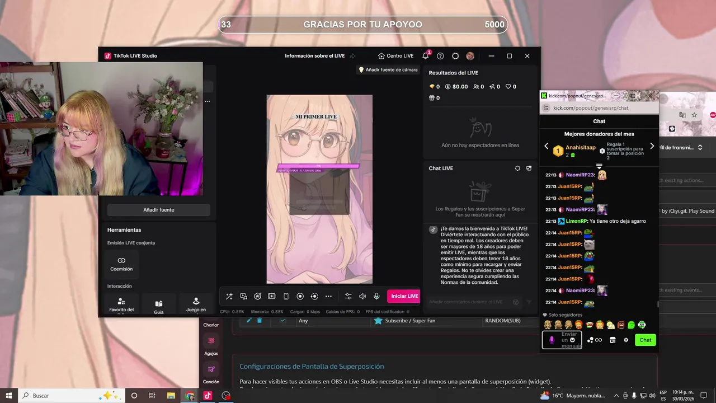Click Añadir fuente de cámara
Screen dimensions: 716x403
click(x=388, y=70)
